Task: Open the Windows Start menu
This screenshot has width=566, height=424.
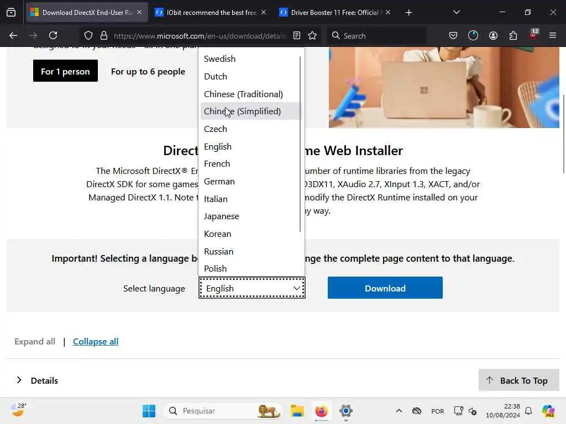Action: point(149,411)
